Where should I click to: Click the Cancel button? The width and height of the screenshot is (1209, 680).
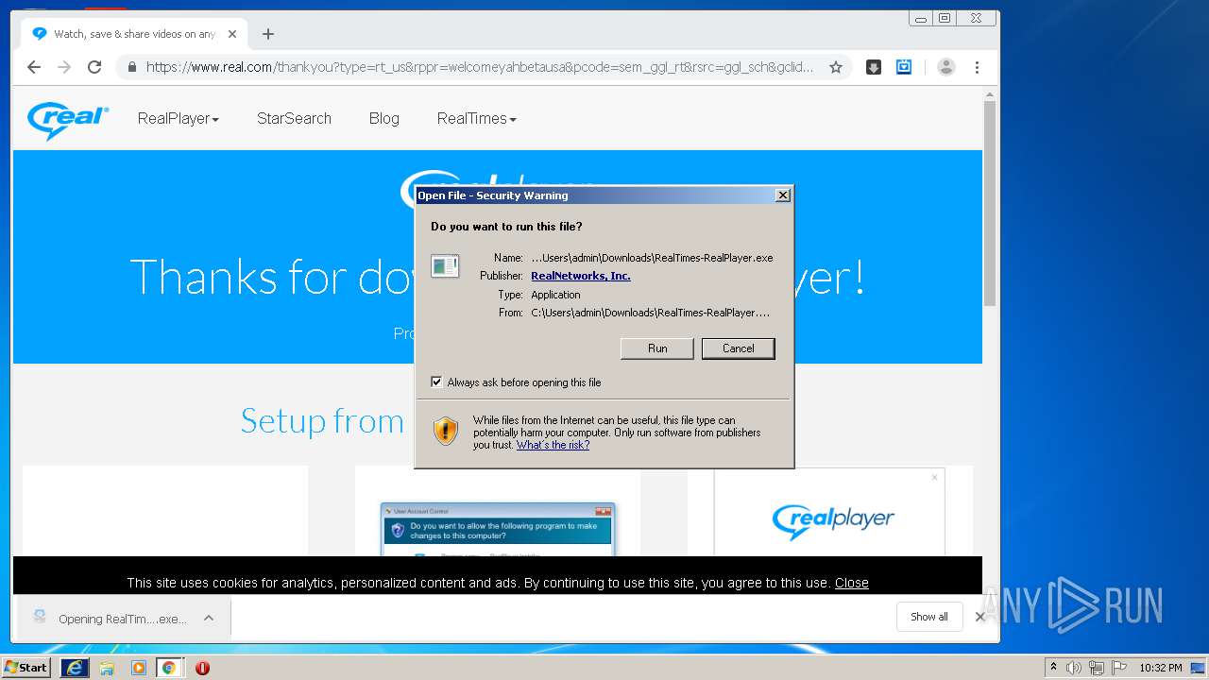coord(739,348)
